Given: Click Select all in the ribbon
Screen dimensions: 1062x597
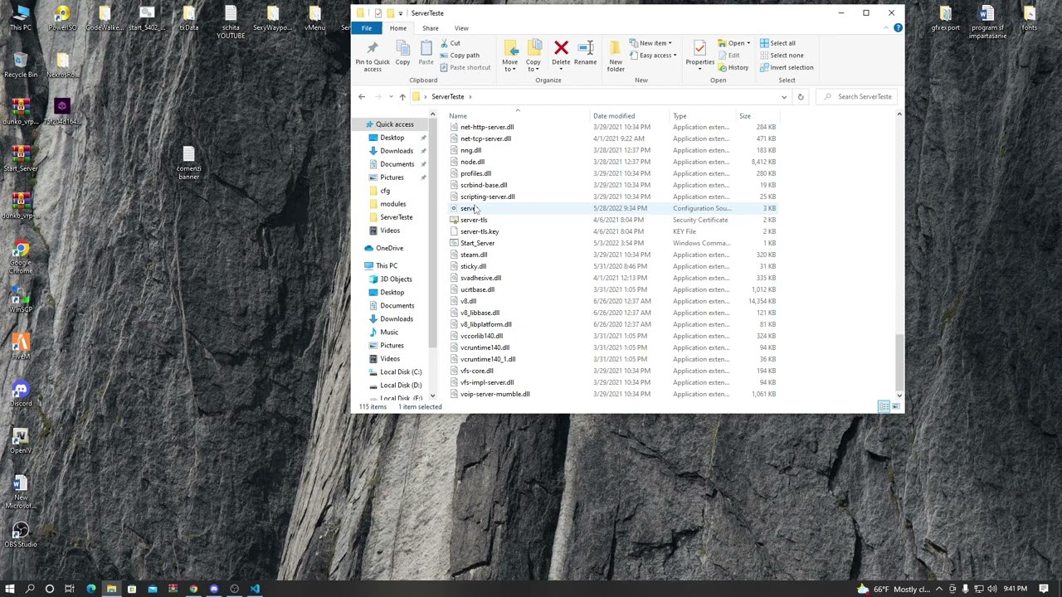Looking at the screenshot, I should point(777,43).
